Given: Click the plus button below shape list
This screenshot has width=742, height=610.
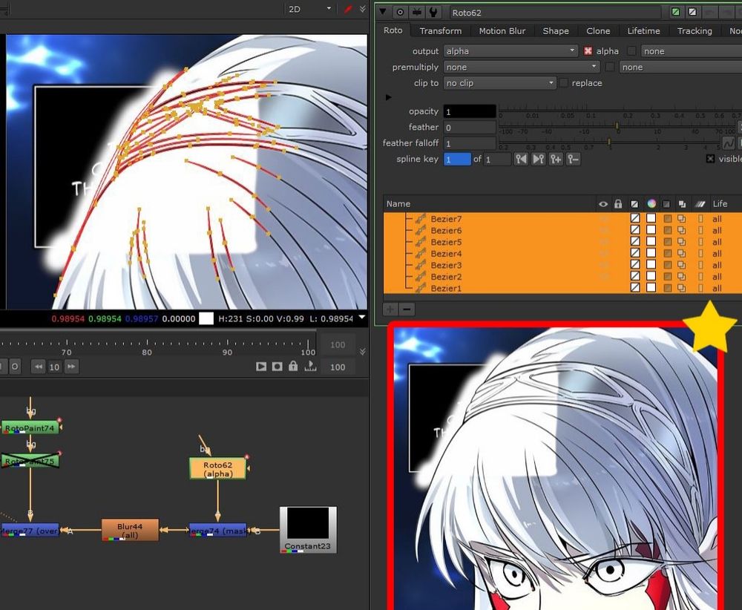Looking at the screenshot, I should [x=390, y=309].
